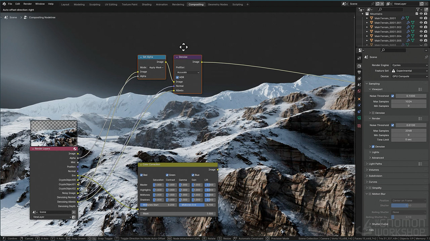The height and width of the screenshot is (241, 430).
Task: Uncheck Green in Color Correction node
Action: point(167,175)
